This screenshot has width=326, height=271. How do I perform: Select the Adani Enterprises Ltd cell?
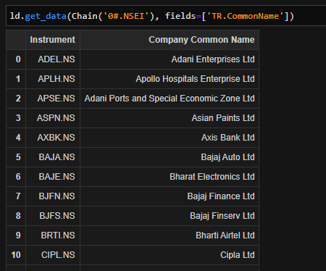click(170, 59)
